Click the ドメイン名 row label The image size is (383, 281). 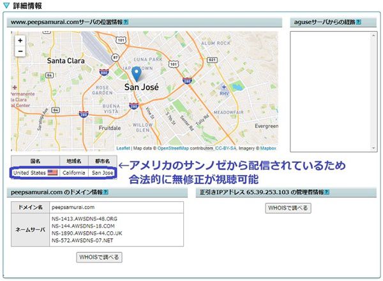point(30,207)
